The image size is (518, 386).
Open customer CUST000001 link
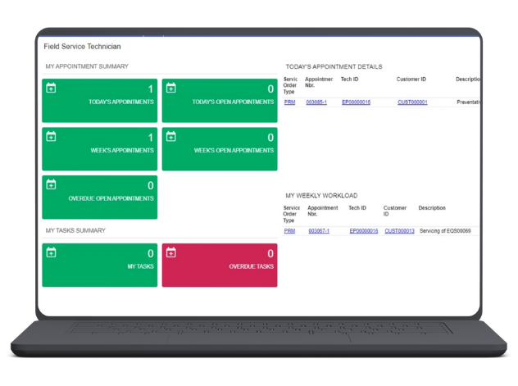point(412,102)
